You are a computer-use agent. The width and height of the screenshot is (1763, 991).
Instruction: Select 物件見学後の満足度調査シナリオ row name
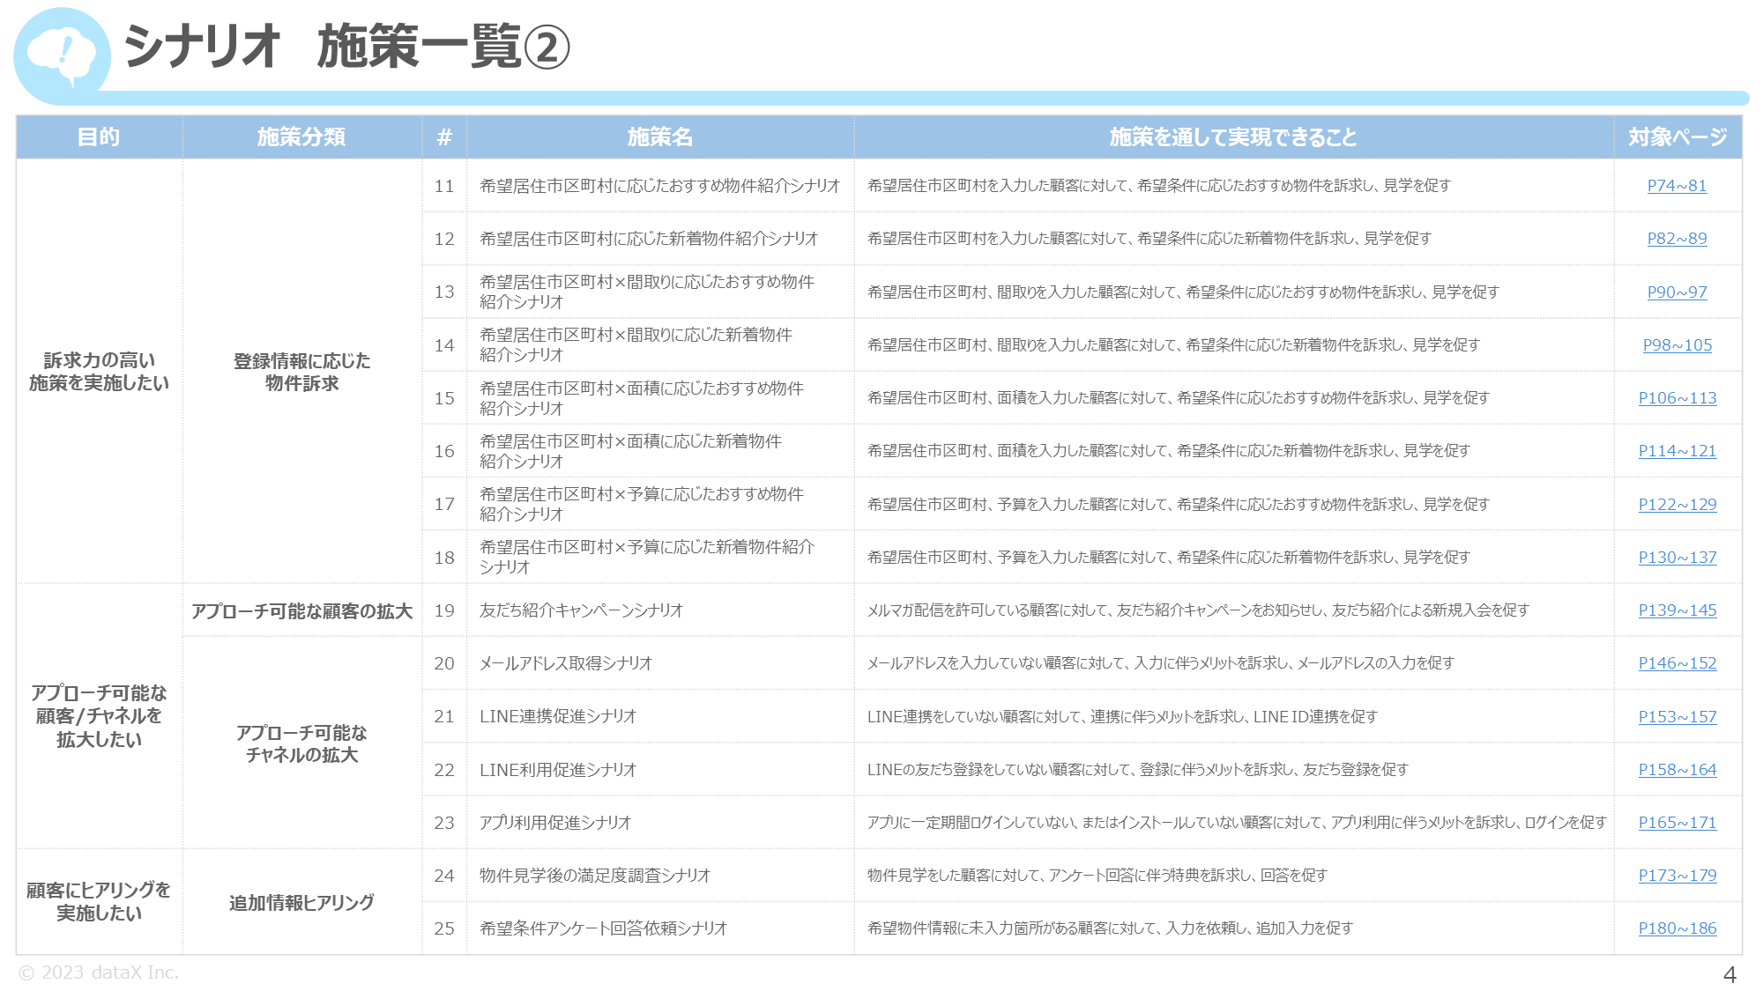point(594,876)
